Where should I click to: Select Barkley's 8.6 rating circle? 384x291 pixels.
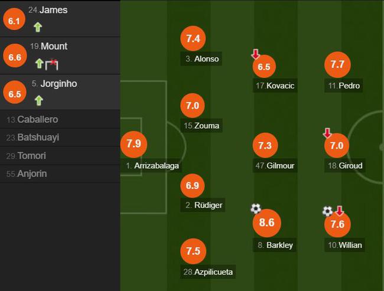[x=266, y=223]
